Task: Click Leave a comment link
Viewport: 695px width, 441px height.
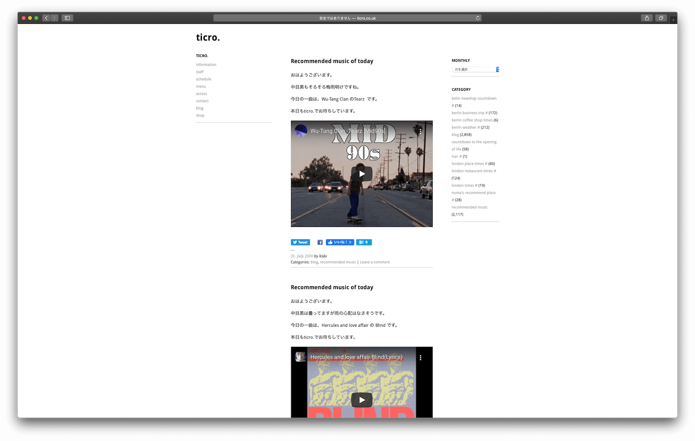Action: tap(374, 262)
